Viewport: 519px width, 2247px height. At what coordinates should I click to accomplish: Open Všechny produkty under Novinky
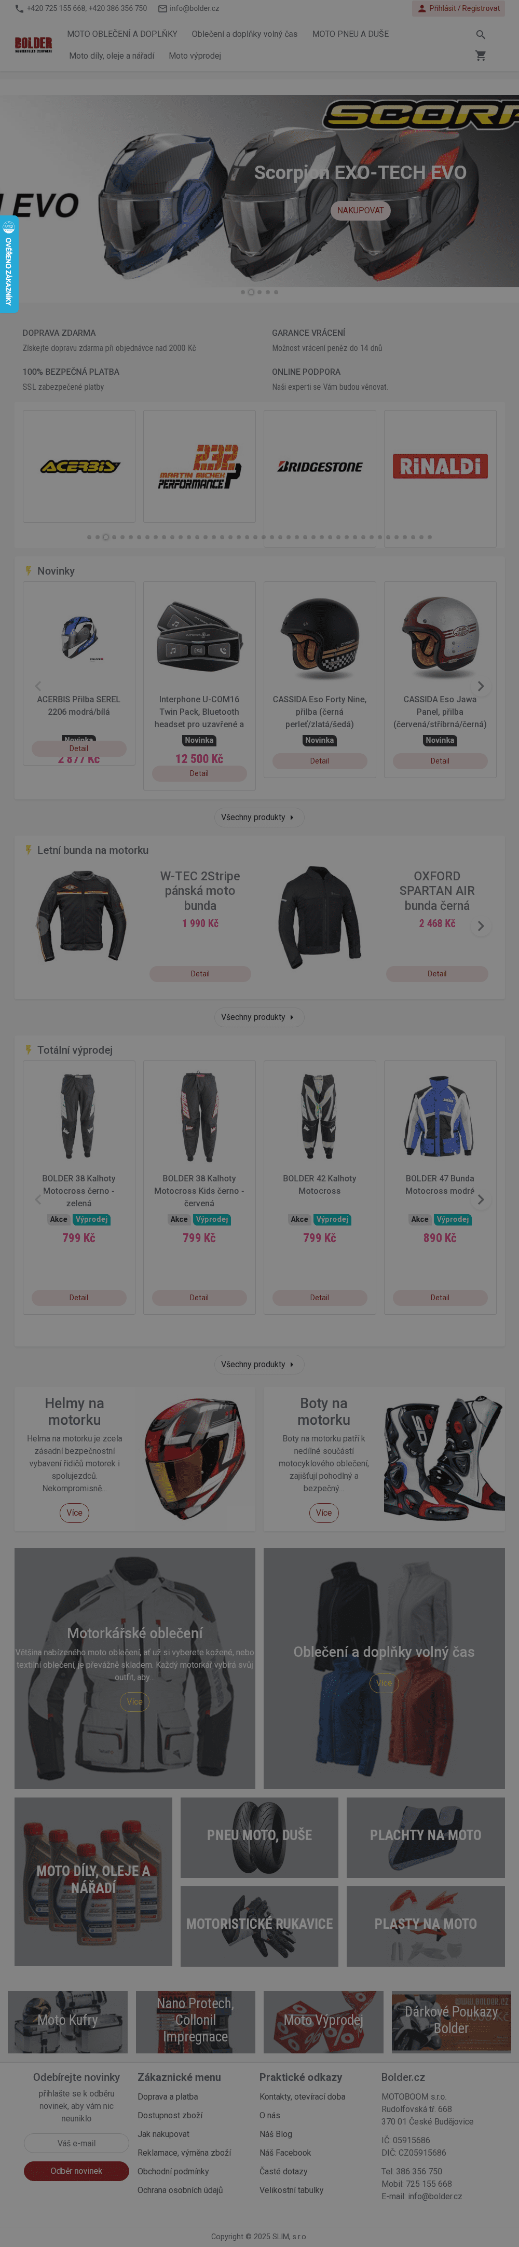(257, 818)
